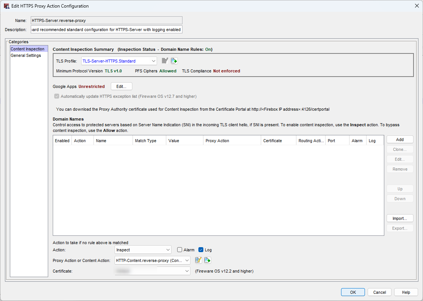423x301 pixels.
Task: Click the application icon in title bar
Action: pos(7,6)
